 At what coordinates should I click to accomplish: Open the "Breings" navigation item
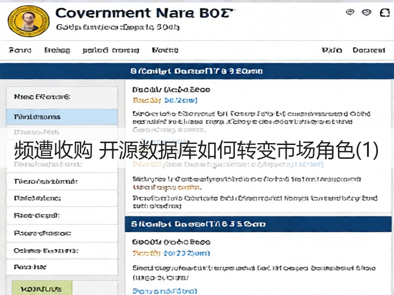[x=57, y=50]
